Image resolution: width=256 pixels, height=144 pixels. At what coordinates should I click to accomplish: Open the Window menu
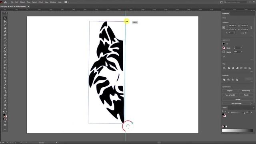(x=53, y=2)
